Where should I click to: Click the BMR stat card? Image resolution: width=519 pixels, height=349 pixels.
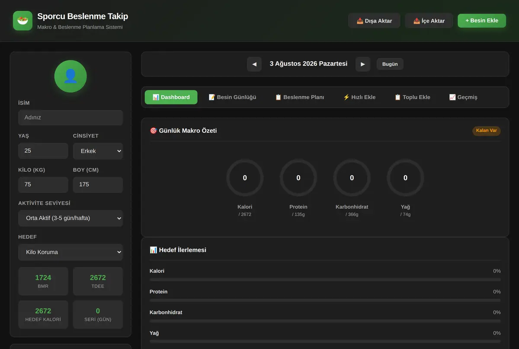[x=43, y=281]
